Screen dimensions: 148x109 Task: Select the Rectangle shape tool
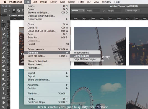pyautogui.click(x=4, y=98)
